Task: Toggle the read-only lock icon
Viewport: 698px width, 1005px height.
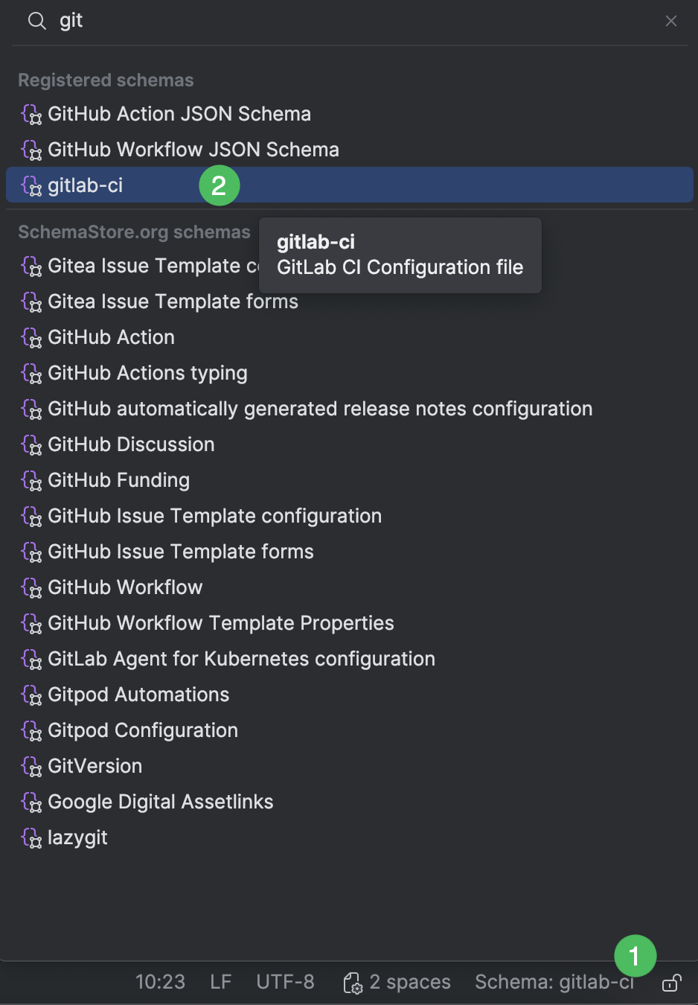Action: 670,983
